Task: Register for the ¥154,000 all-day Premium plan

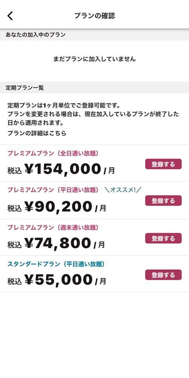Action: click(163, 164)
